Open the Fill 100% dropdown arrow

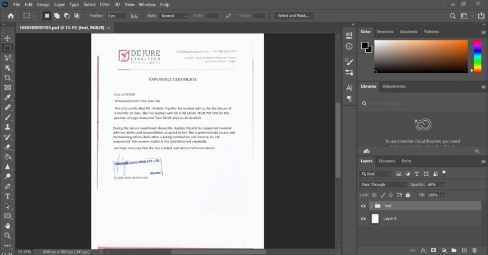(442, 195)
